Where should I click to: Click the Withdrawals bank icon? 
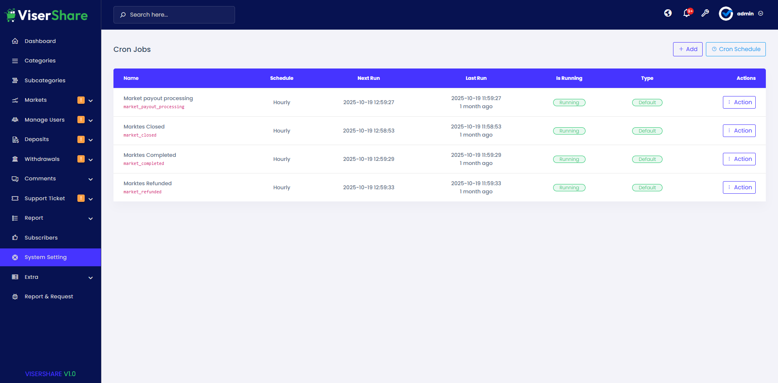[x=15, y=159]
